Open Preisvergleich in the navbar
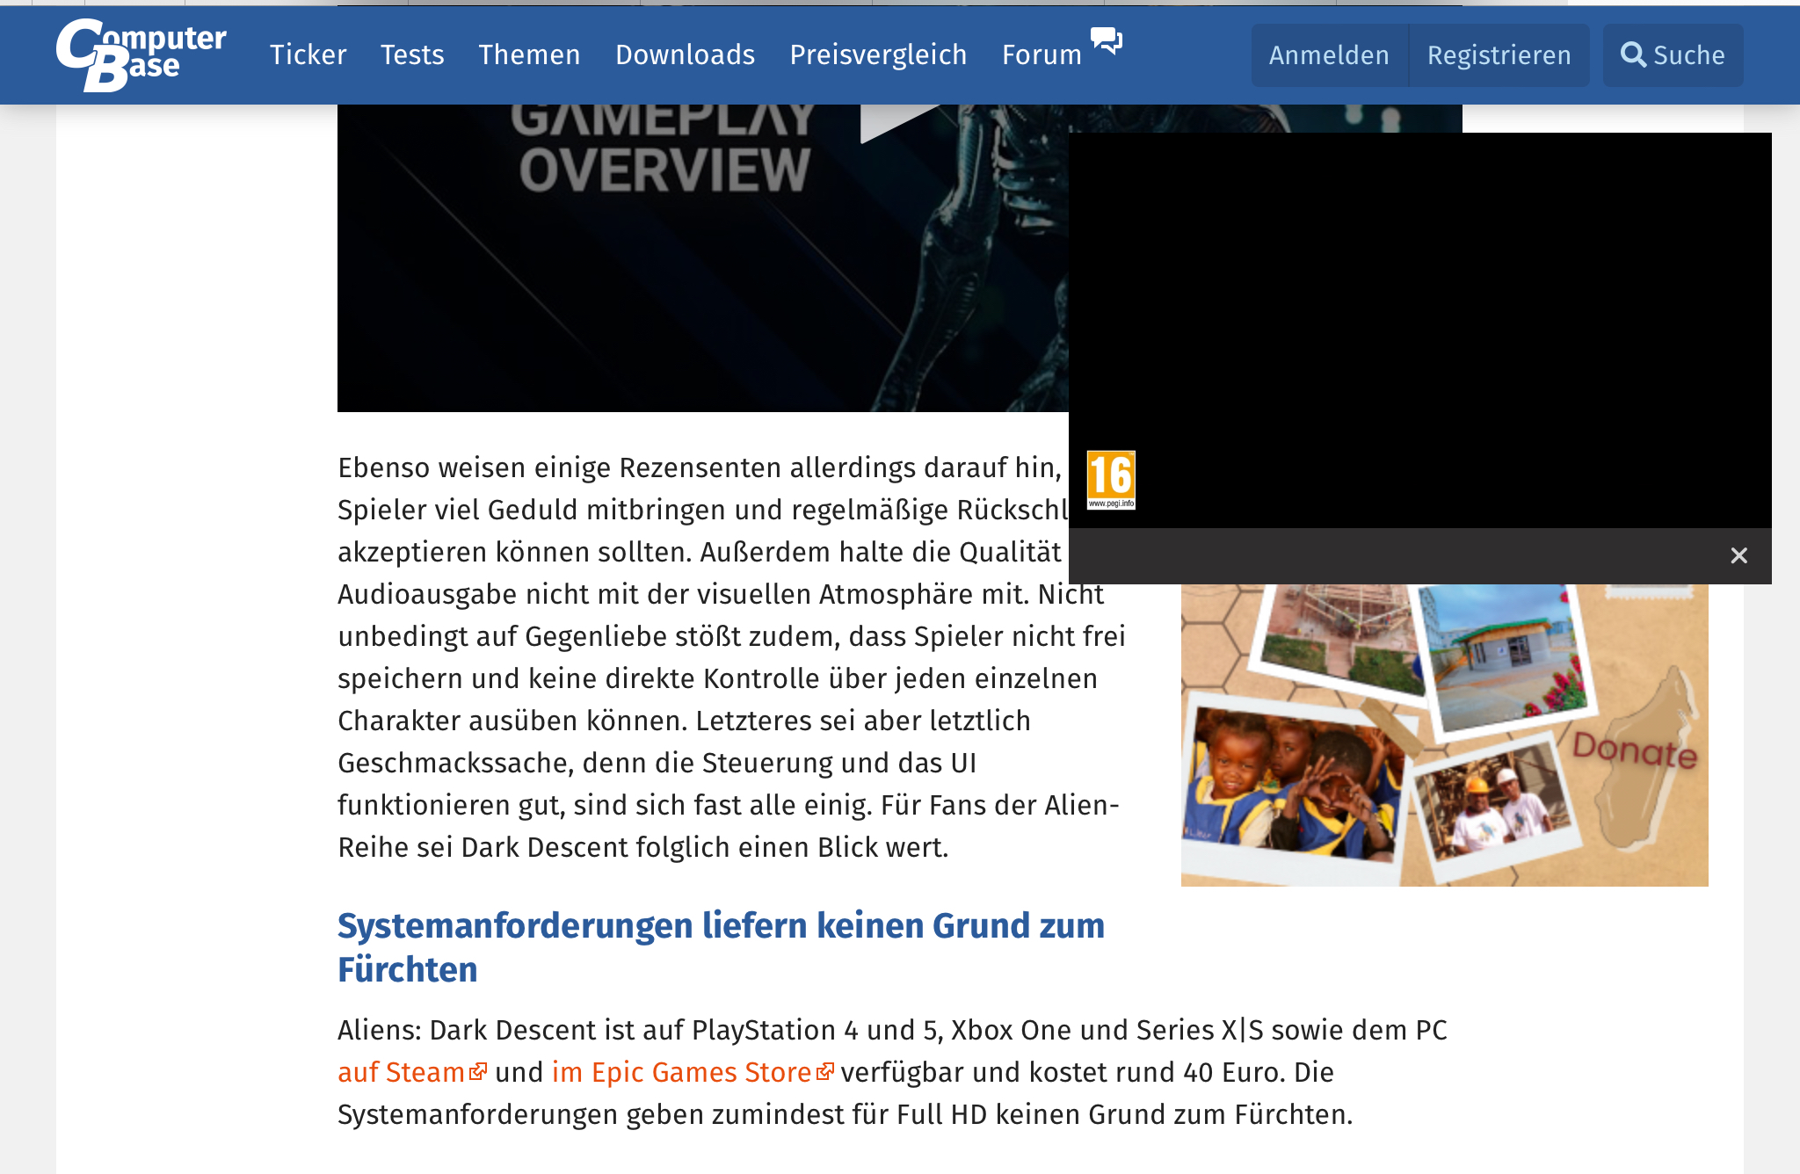 pyautogui.click(x=878, y=54)
